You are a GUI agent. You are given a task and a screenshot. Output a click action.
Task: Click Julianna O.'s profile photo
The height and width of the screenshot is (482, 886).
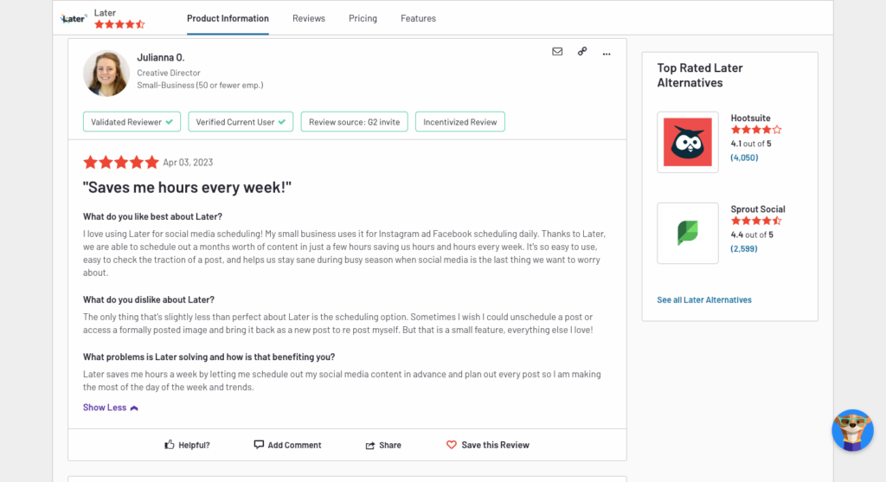click(106, 73)
